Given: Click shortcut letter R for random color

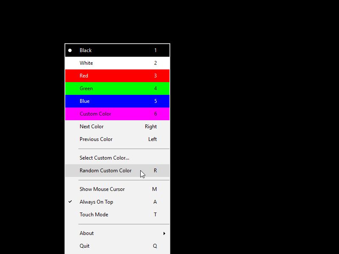Looking at the screenshot, I should point(155,171).
